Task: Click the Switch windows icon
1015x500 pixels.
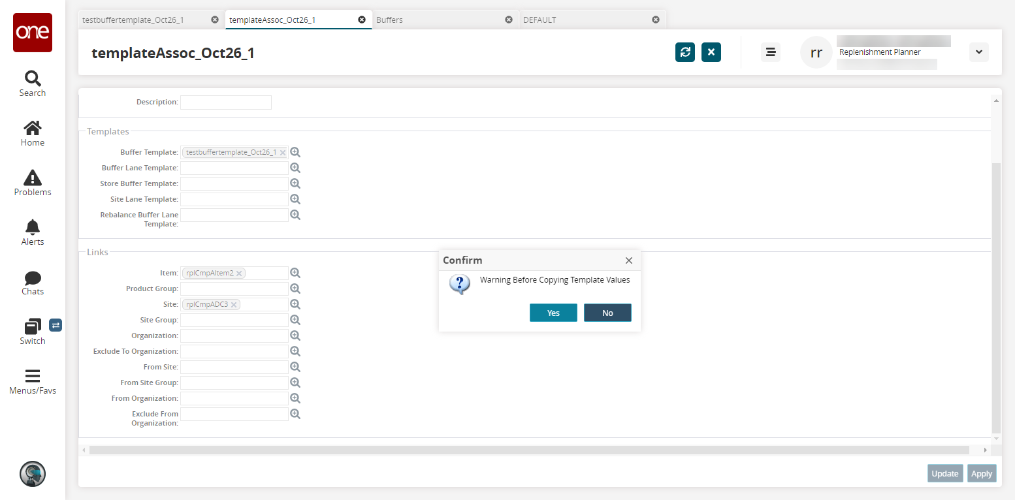Action: coord(33,326)
